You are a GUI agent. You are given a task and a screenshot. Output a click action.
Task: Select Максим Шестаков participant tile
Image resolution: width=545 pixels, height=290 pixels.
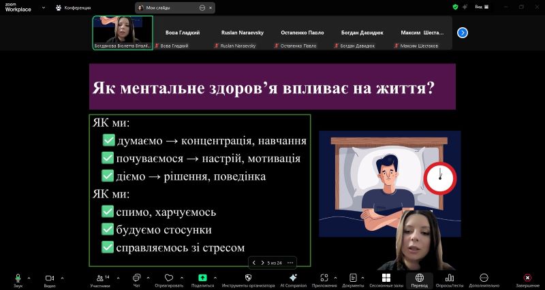pos(422,33)
